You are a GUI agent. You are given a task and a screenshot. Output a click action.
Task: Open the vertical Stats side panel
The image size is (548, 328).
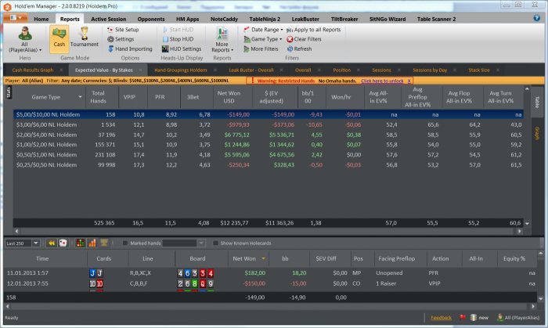coord(9,92)
